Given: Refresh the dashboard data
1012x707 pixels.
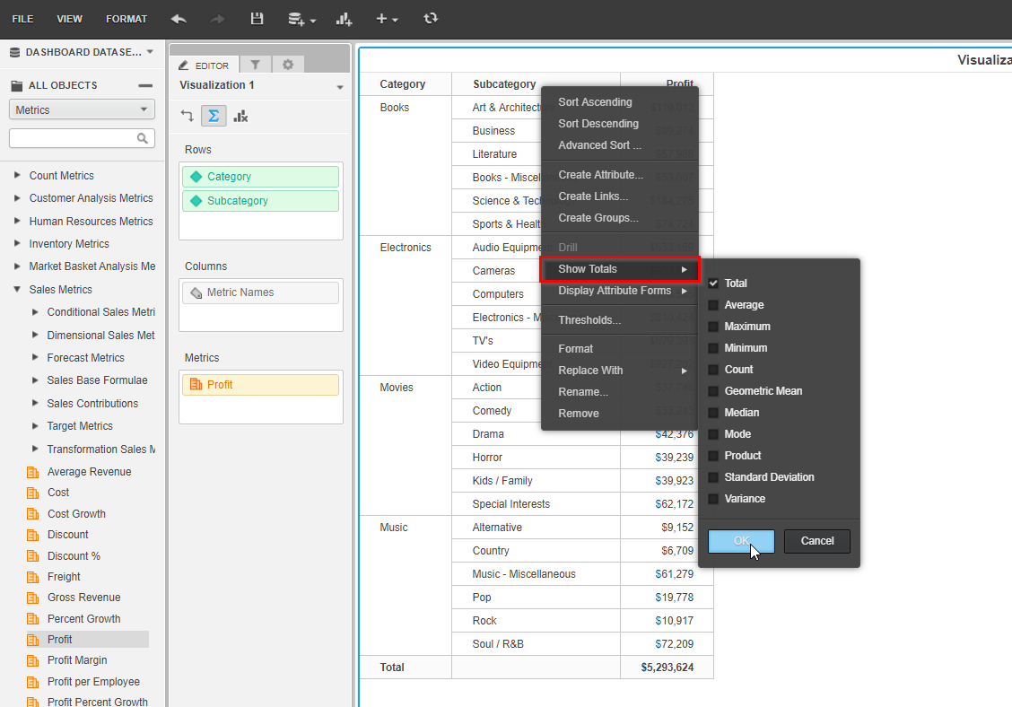Looking at the screenshot, I should (431, 18).
